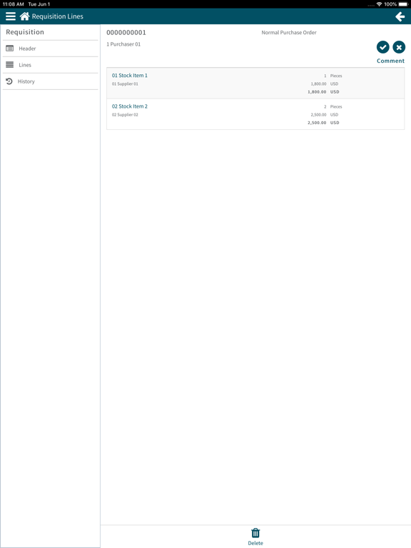Tap the Wi-Fi status icon
Image resolution: width=411 pixels, height=548 pixels.
(x=379, y=4)
